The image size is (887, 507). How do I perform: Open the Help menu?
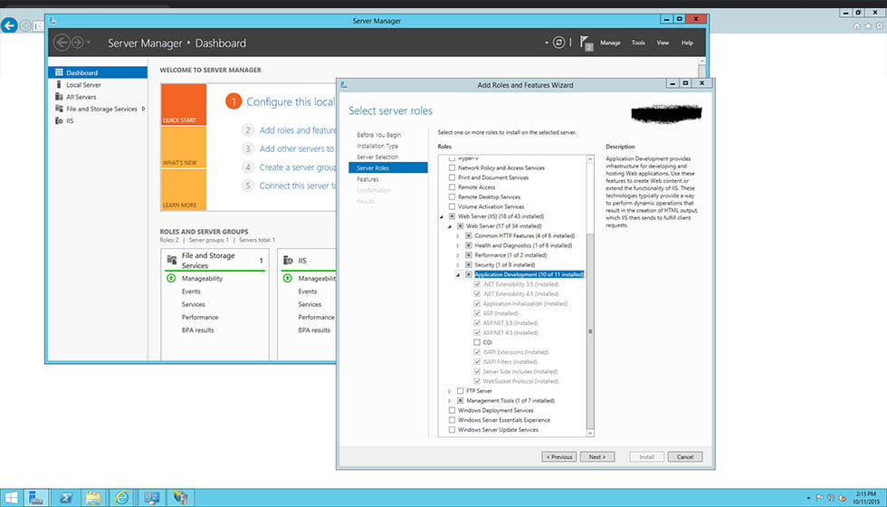click(687, 43)
